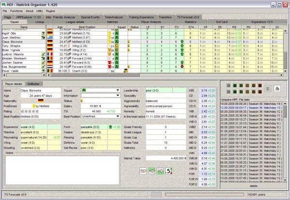The height and width of the screenshot is (200, 290).
Task: Click name column scroll right arrow
Action: point(44,75)
